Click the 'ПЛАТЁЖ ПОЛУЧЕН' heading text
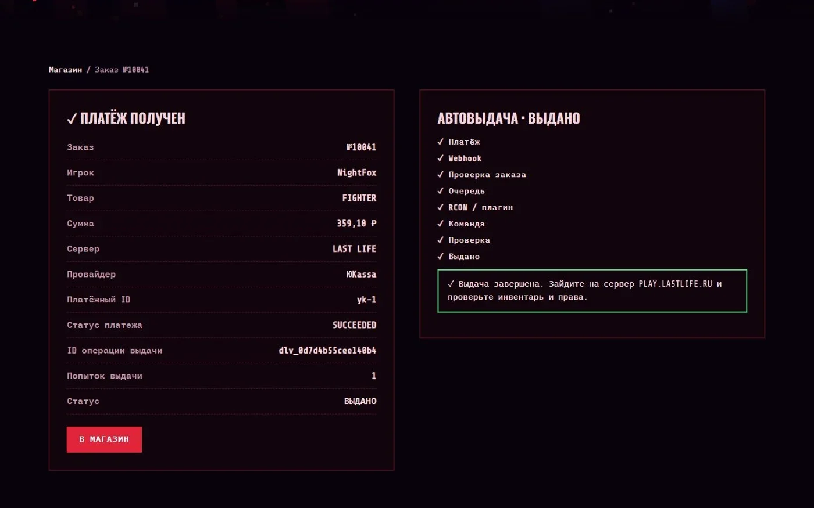The height and width of the screenshot is (508, 814). point(133,118)
